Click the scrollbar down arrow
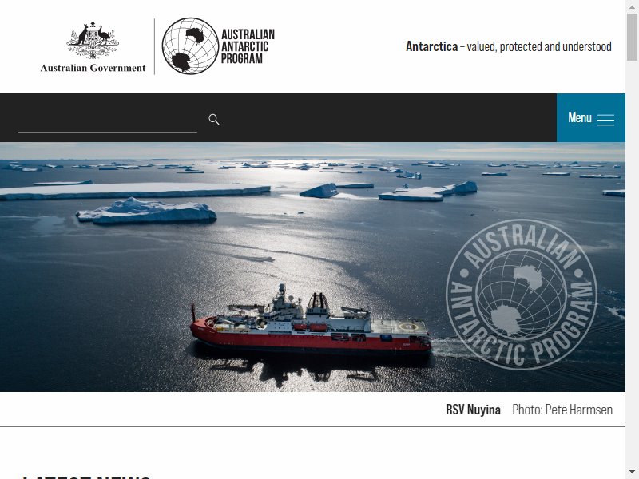The width and height of the screenshot is (639, 479). pos(632,473)
